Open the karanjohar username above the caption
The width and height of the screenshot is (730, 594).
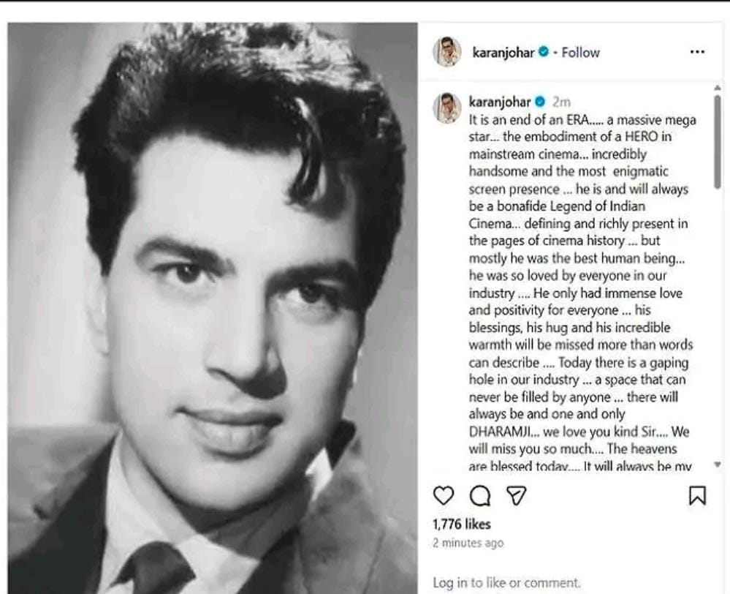click(500, 102)
